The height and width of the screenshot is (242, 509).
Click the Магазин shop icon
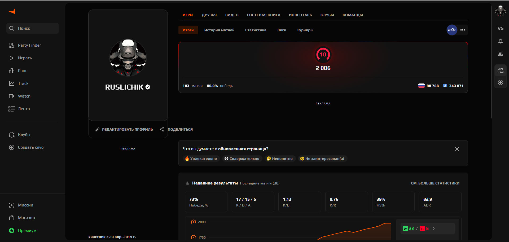[11, 218]
